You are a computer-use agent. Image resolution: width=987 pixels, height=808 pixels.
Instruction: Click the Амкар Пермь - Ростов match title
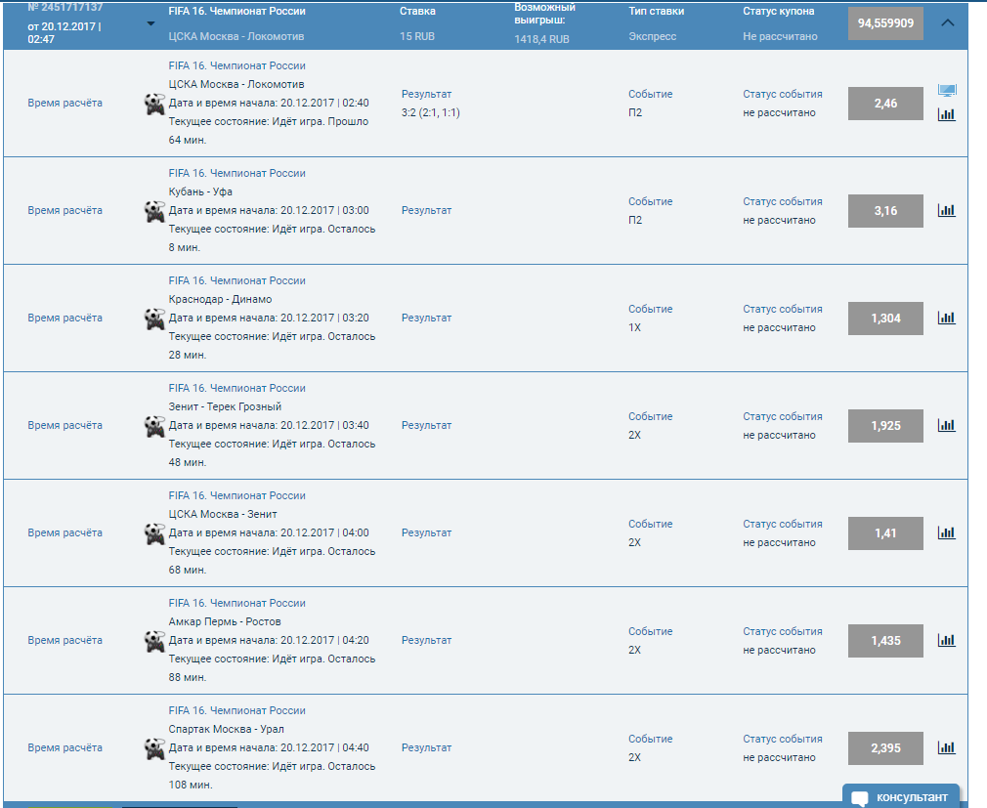pyautogui.click(x=225, y=621)
